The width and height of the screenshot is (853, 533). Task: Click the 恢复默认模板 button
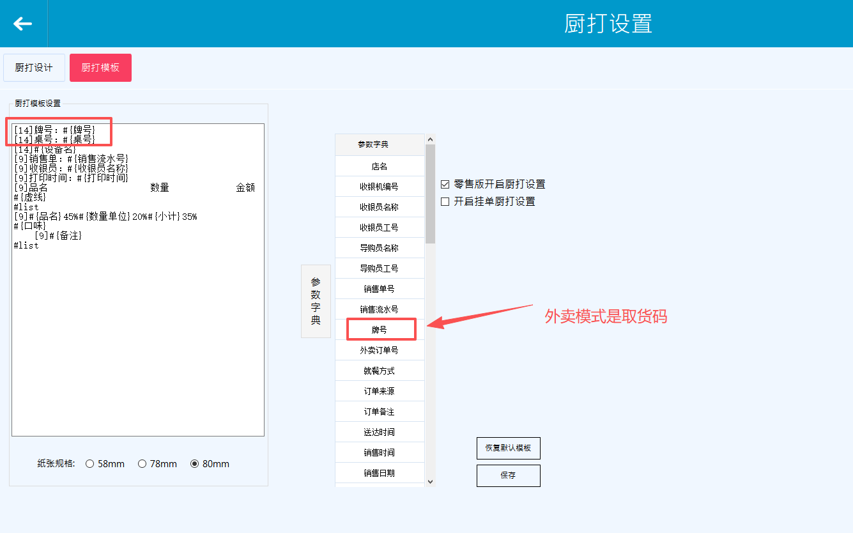coord(508,448)
